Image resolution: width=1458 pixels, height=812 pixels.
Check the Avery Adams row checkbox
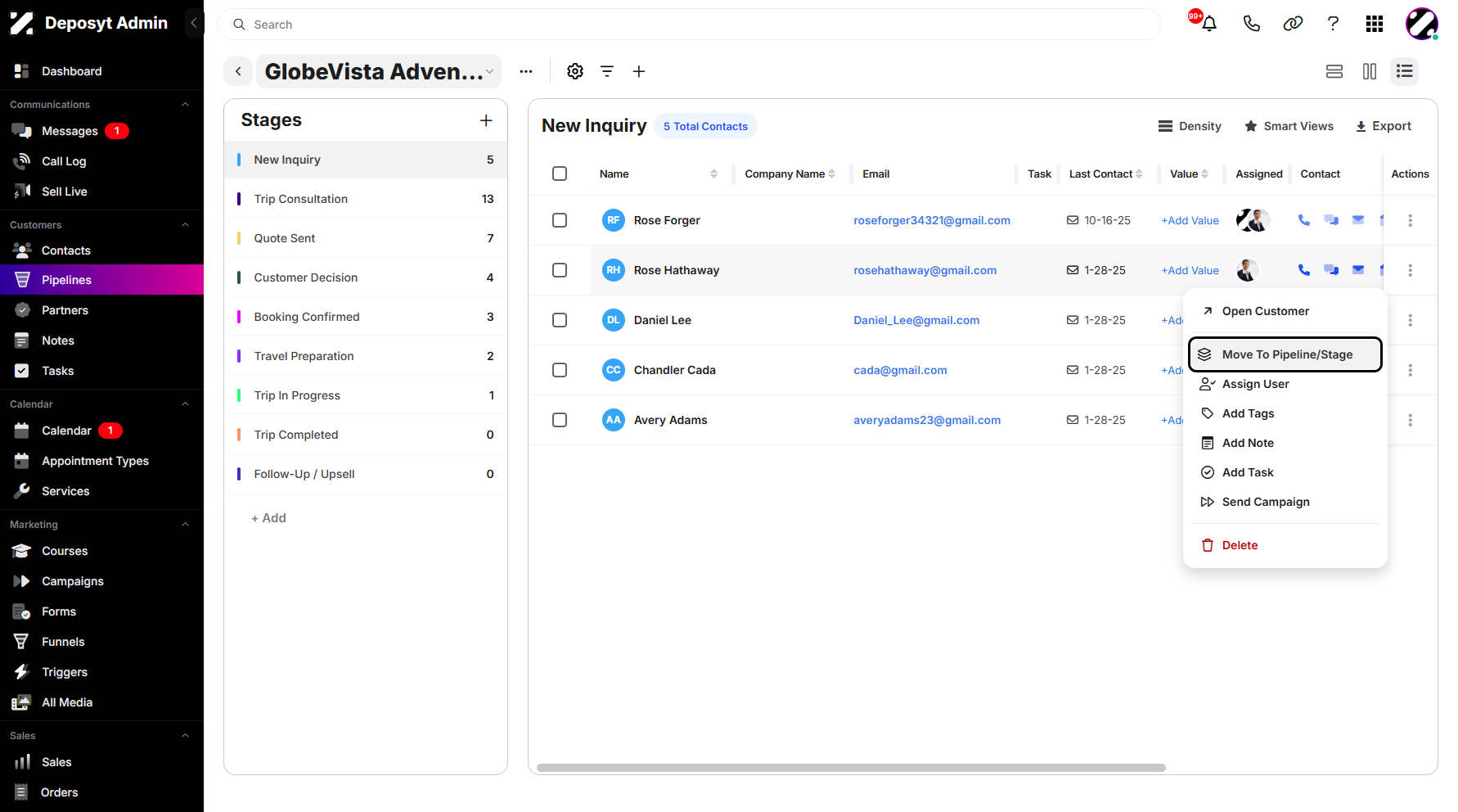click(x=560, y=420)
